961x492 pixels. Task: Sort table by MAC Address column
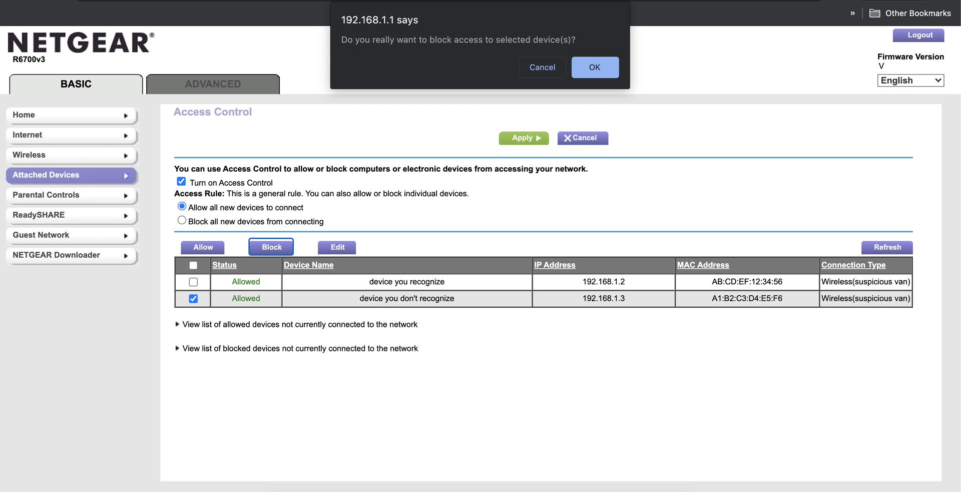coord(703,265)
